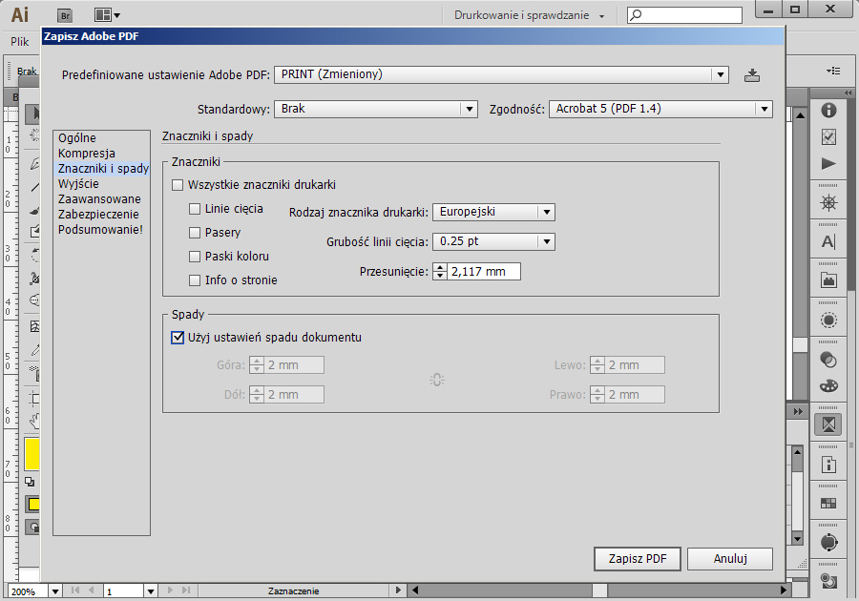
Task: Open the Transparency overlapping-circles panel icon
Action: (828, 359)
